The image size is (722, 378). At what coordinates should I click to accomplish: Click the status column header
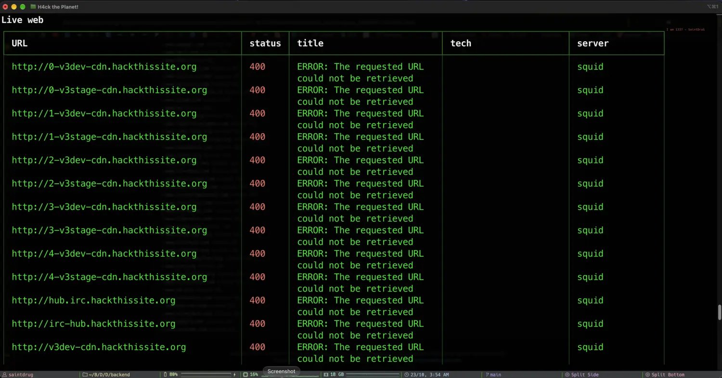(265, 43)
